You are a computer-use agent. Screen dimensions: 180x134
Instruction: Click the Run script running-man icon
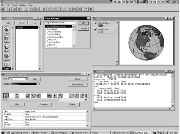(49, 9)
